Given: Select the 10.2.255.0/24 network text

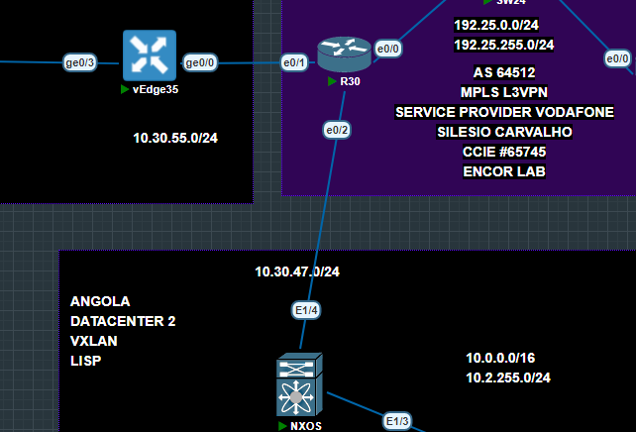Looking at the screenshot, I should pyautogui.click(x=508, y=378).
